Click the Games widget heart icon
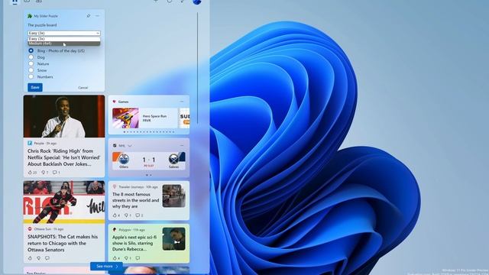The height and width of the screenshot is (275, 489). coord(115,102)
